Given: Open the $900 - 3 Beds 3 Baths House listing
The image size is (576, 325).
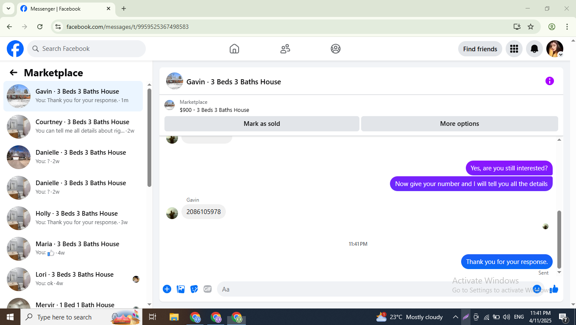Looking at the screenshot, I should click(x=214, y=110).
